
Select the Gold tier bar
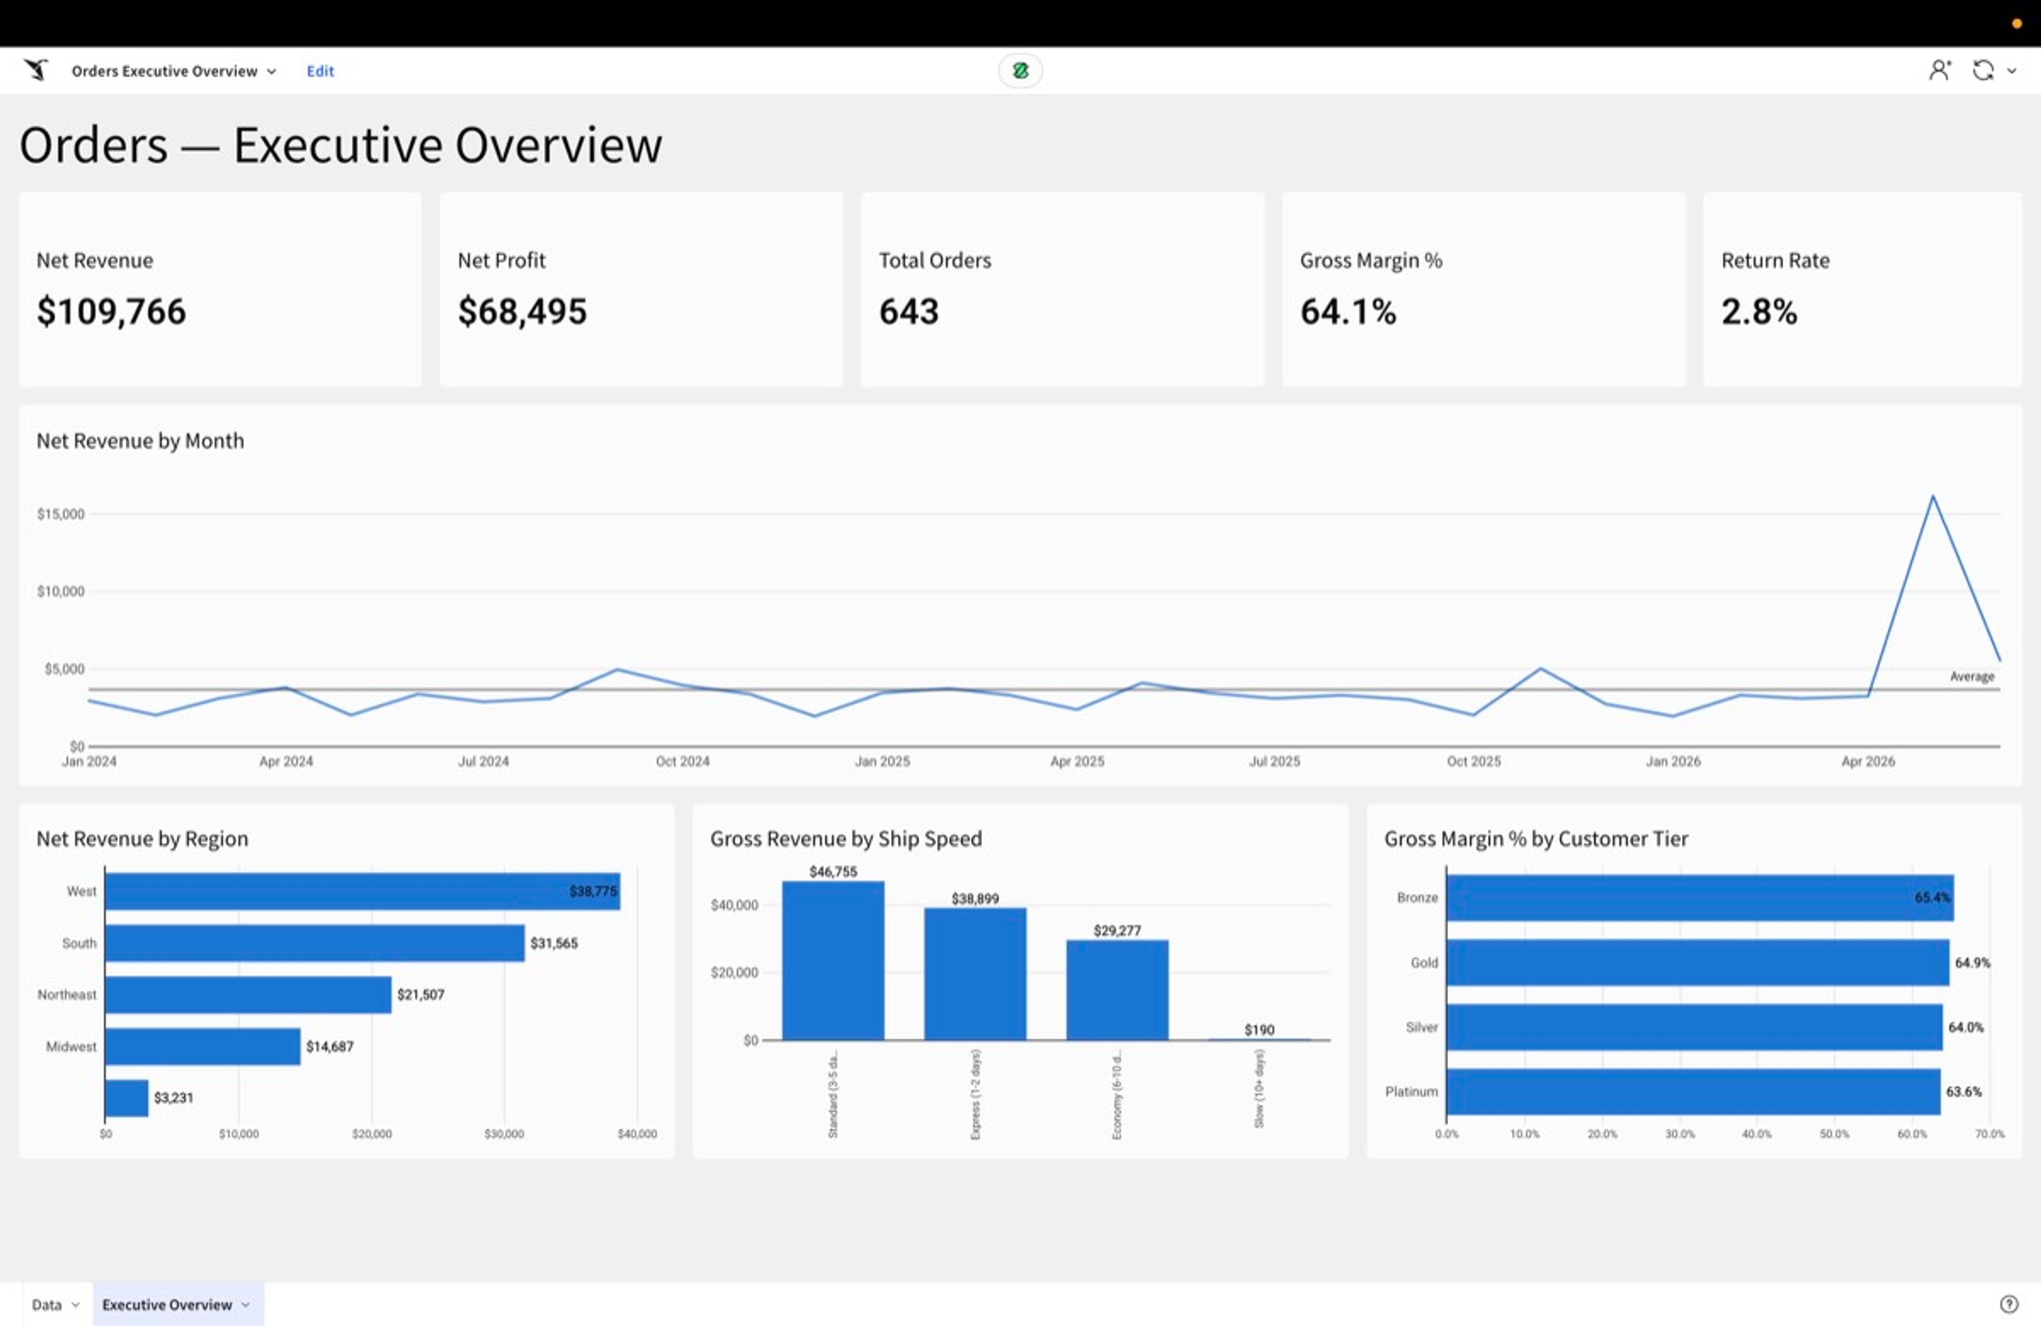[x=1698, y=963]
